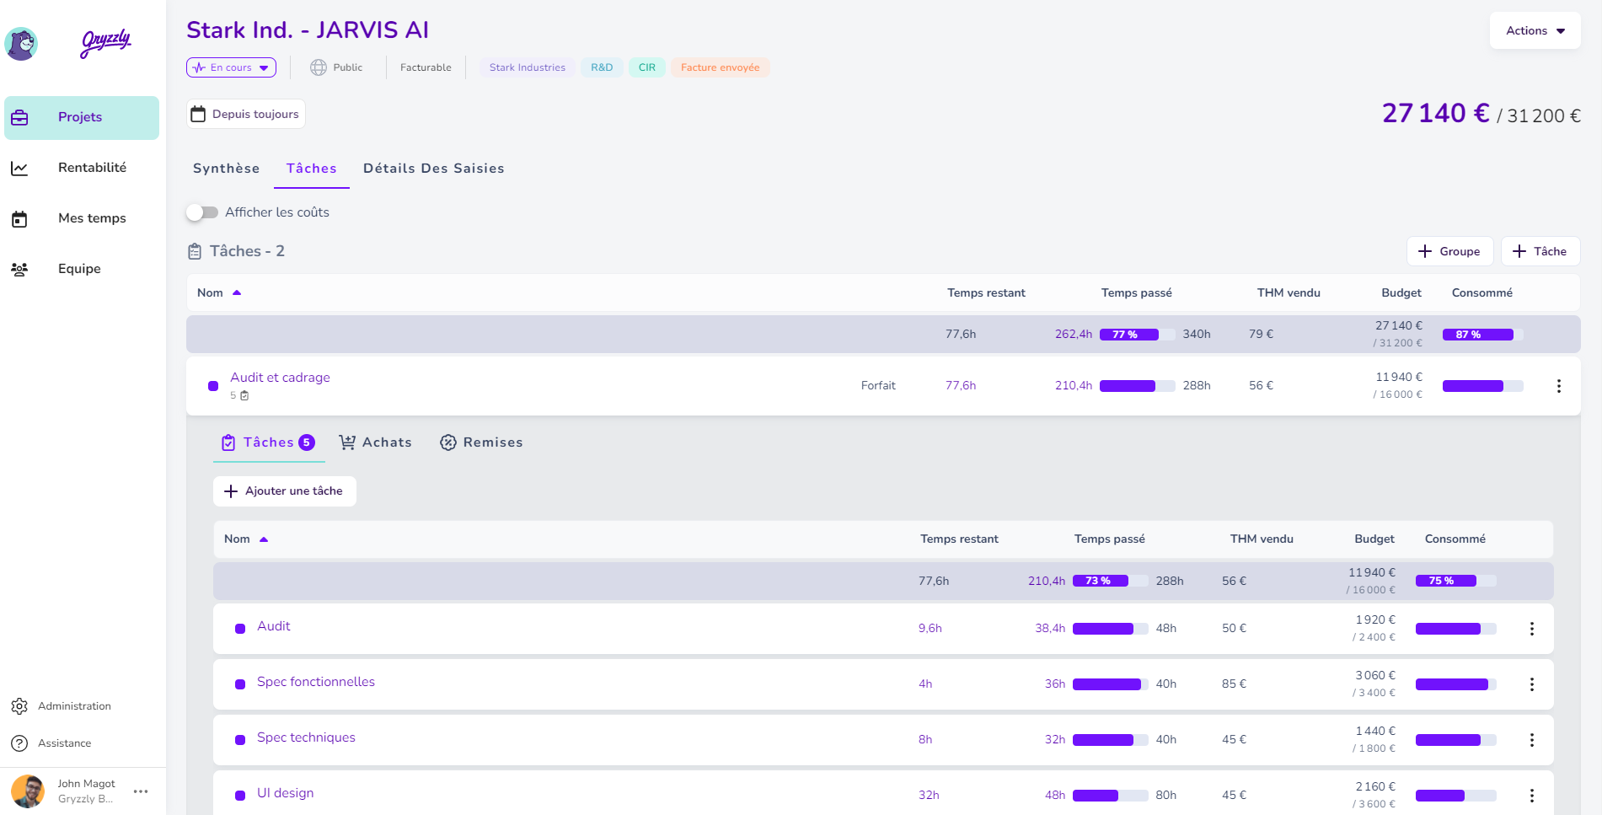Click the Mes temps calendar icon
The height and width of the screenshot is (815, 1602).
19,219
